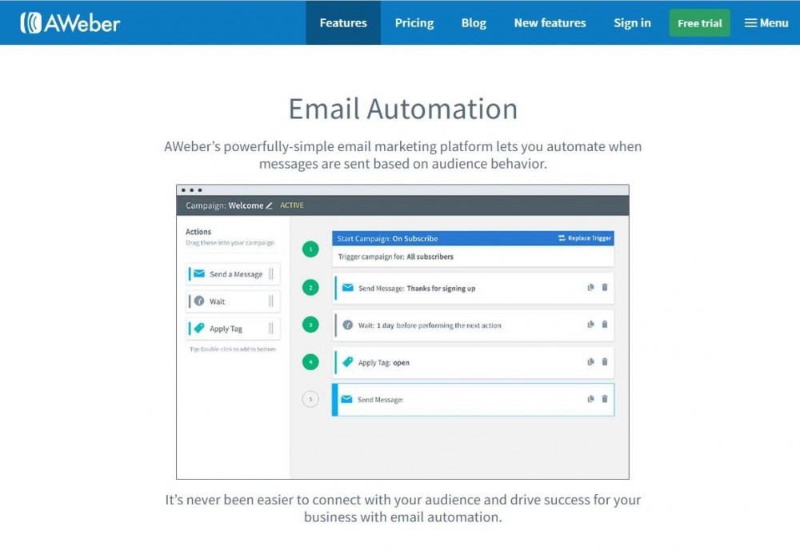Click the envelope icon in the Send a Message action
Image resolution: width=800 pixels, height=550 pixels.
click(199, 273)
